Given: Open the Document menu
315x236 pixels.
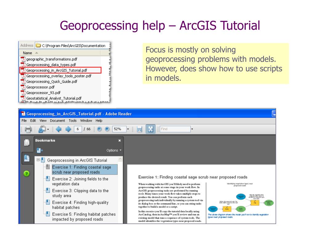Looking at the screenshot, I should (58, 120).
